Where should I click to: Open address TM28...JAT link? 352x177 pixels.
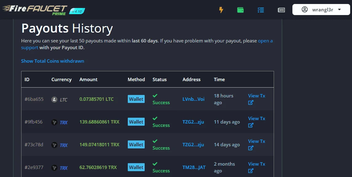pyautogui.click(x=194, y=167)
